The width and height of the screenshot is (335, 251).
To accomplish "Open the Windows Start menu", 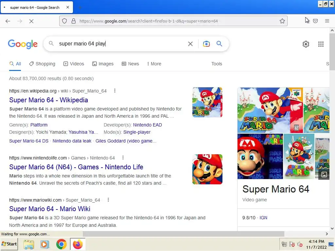I will (9, 244).
